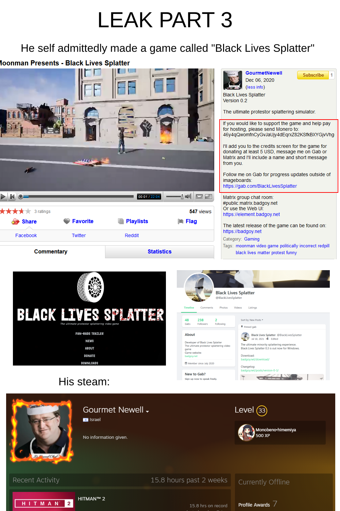Open Profile Awards on Steam

pyautogui.click(x=254, y=505)
